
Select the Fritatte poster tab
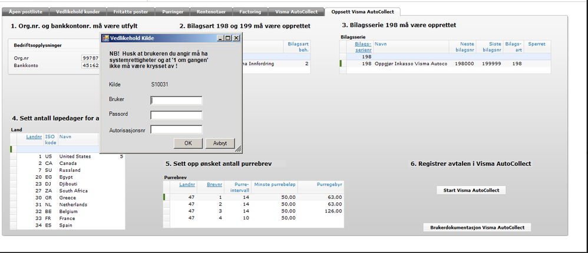130,12
